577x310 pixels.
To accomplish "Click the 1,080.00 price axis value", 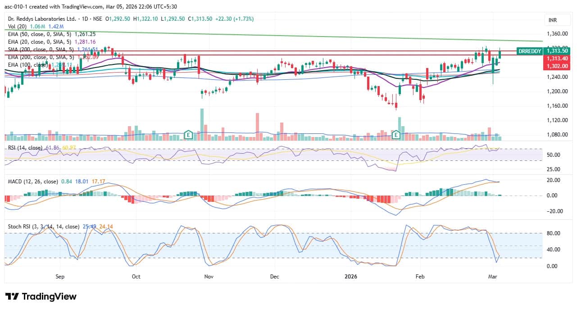I will tap(557, 135).
